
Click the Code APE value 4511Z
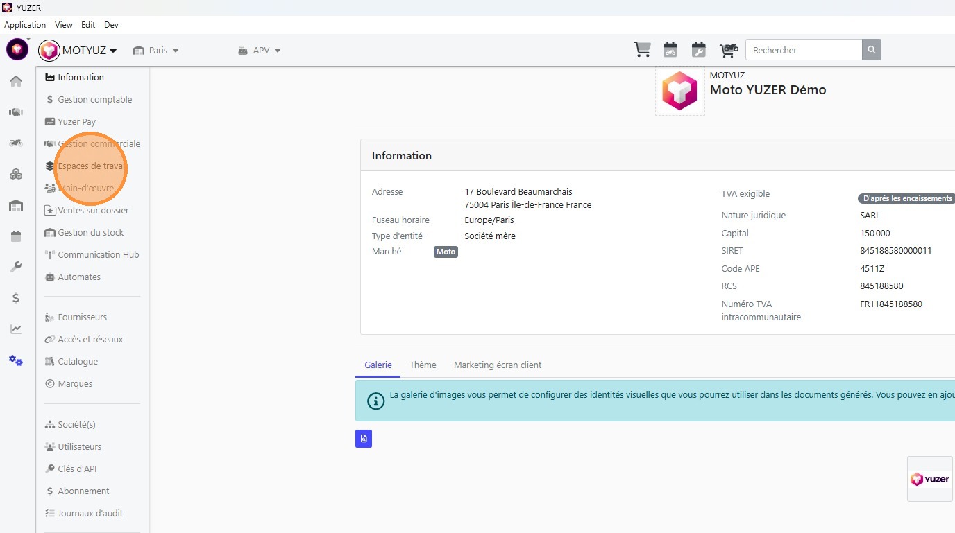point(872,269)
